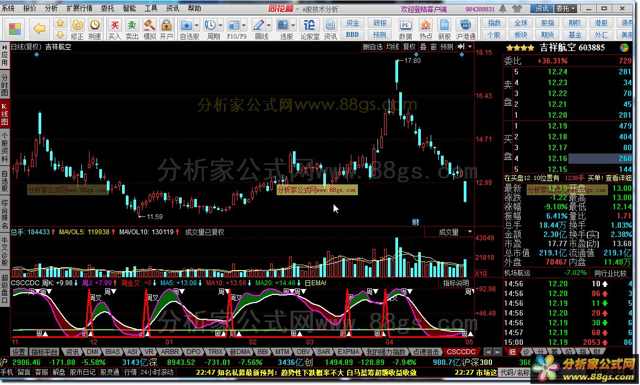Open the 报价 menu
Image resolution: width=640 pixels, height=385 pixels.
29,8
